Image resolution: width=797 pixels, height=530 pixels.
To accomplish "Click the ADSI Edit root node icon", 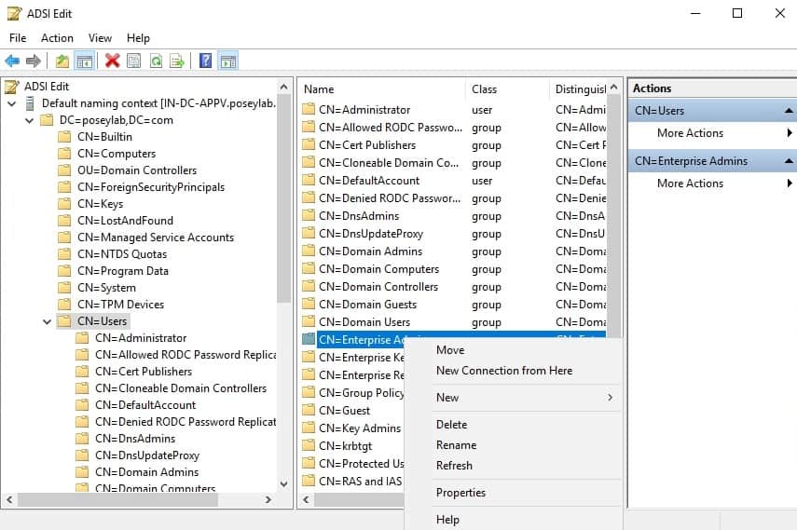I will pyautogui.click(x=12, y=87).
